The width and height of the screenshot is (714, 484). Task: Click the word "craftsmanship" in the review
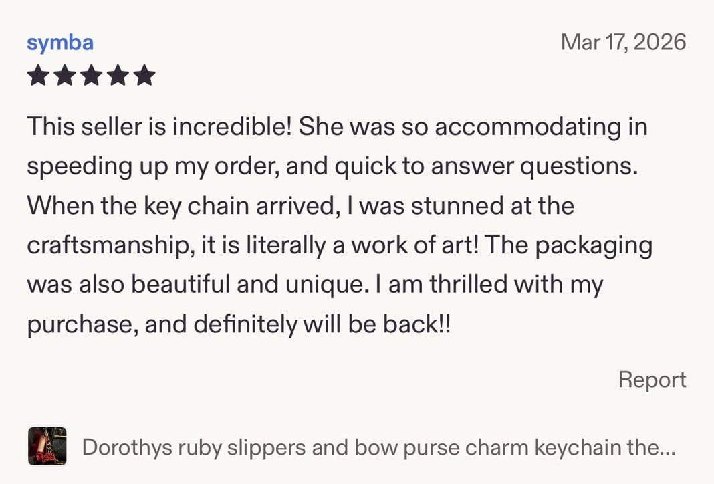click(107, 245)
